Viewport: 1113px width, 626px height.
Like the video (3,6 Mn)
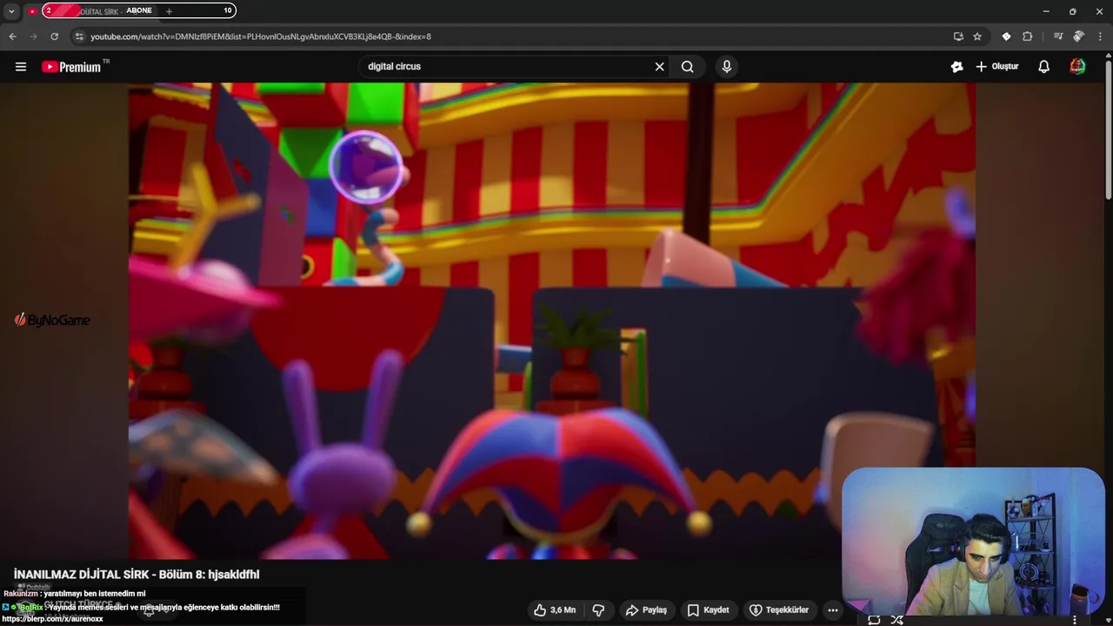tap(555, 610)
